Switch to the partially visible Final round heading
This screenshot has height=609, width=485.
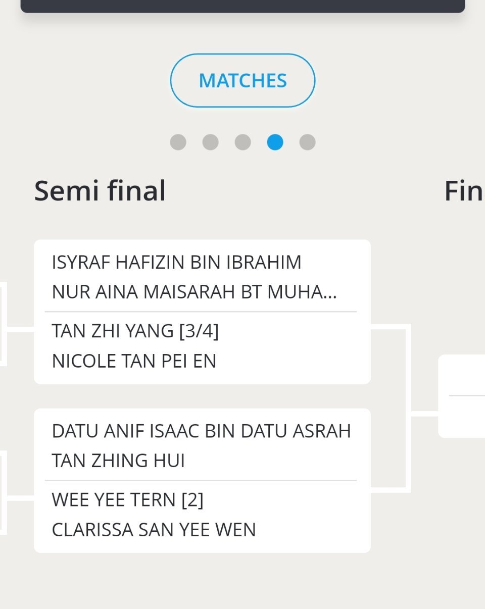pos(463,191)
